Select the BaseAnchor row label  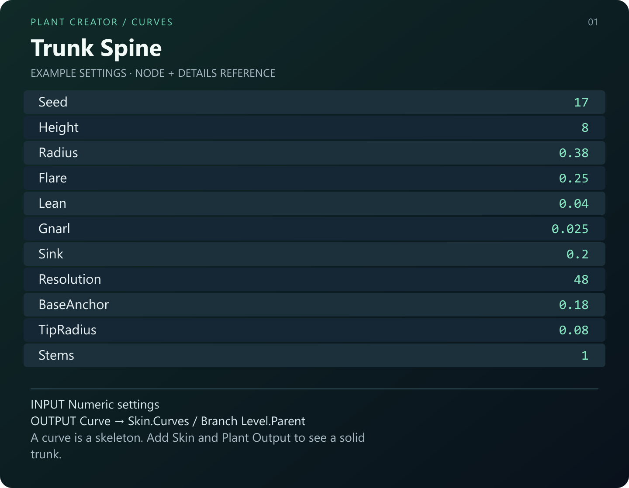click(74, 305)
